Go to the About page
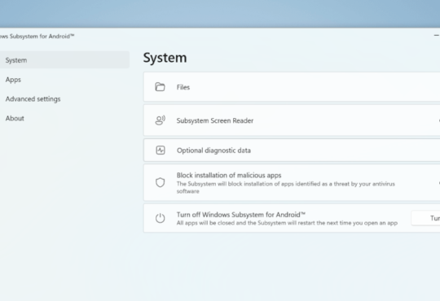Image resolution: width=440 pixels, height=301 pixels. 15,118
